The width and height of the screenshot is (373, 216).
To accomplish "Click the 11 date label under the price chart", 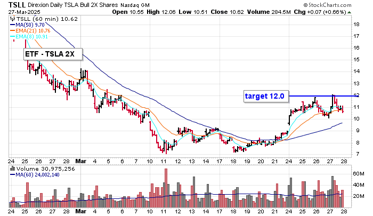I will (x=163, y=161).
